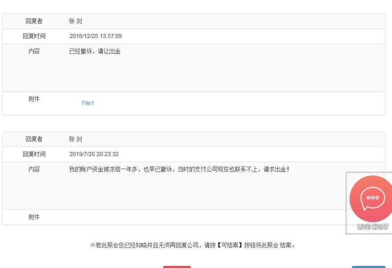Click replier name 张 剑 in first reply

click(x=75, y=21)
